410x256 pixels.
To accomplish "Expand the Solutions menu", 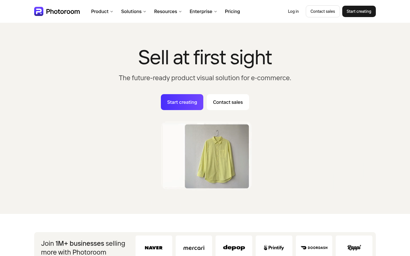I will (x=134, y=11).
